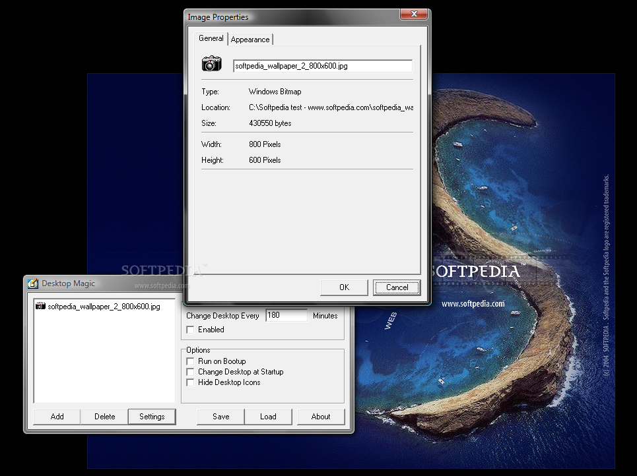This screenshot has height=476, width=637.
Task: Click the camera icon in Image Properties
Action: tap(212, 64)
